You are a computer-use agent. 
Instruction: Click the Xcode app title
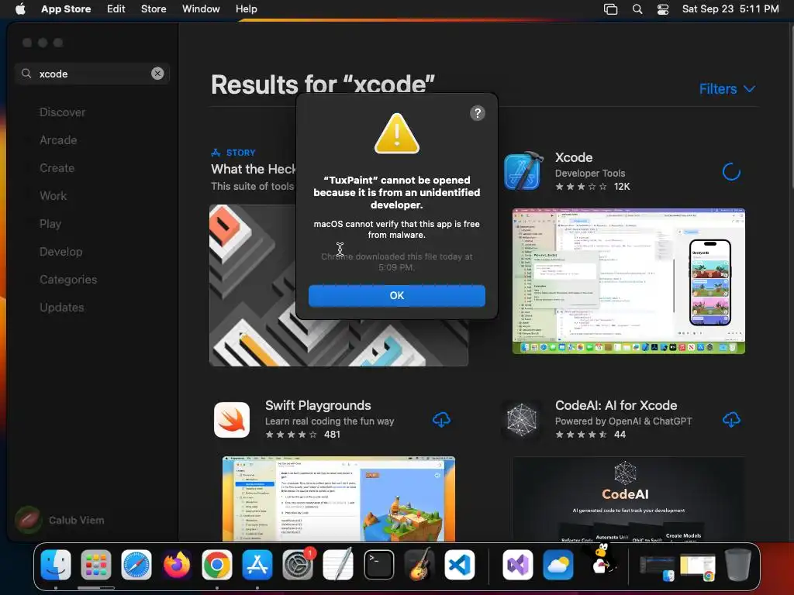[574, 157]
